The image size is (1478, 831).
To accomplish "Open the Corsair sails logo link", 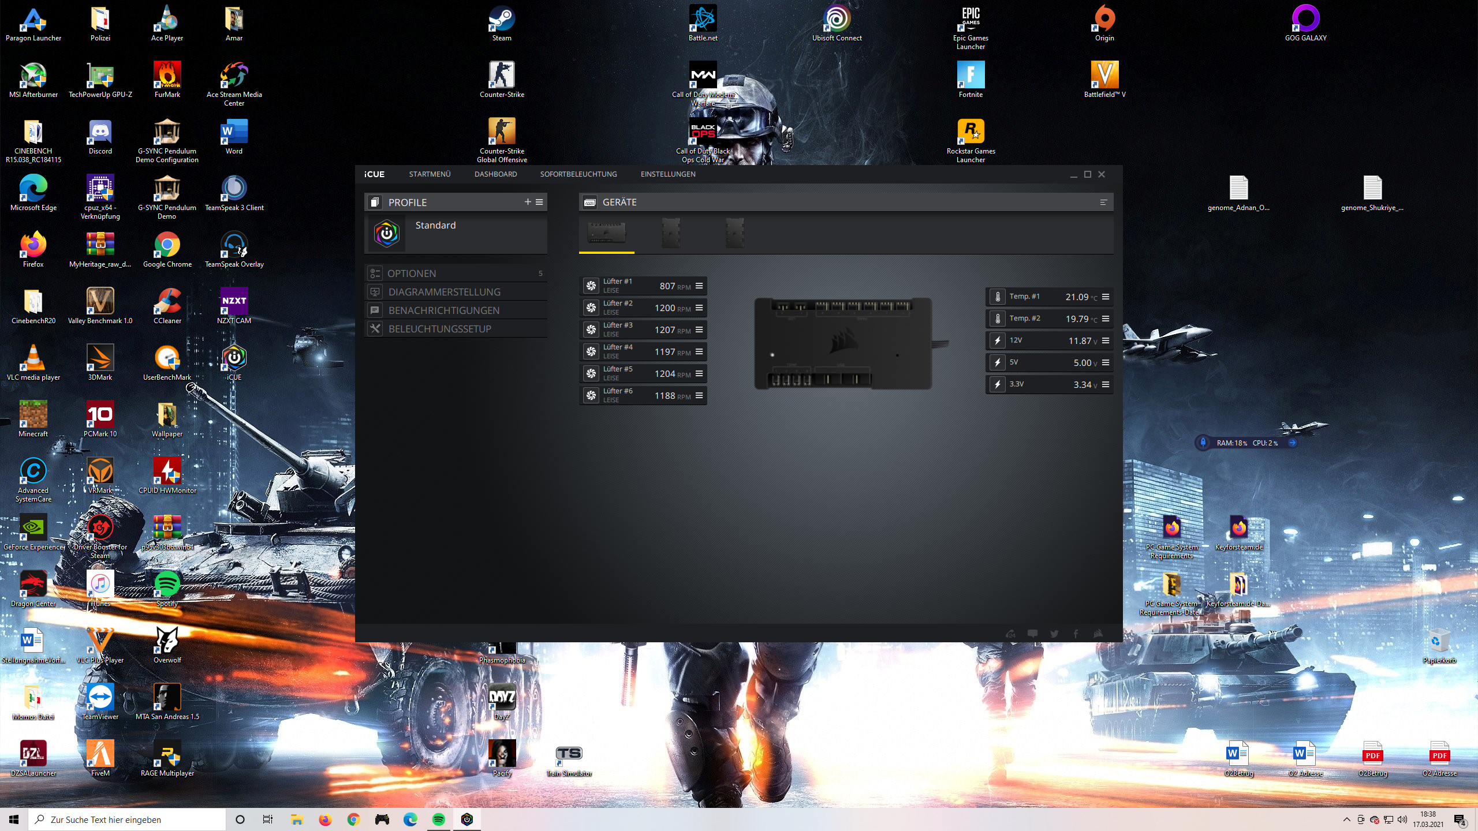I will click(x=1098, y=634).
